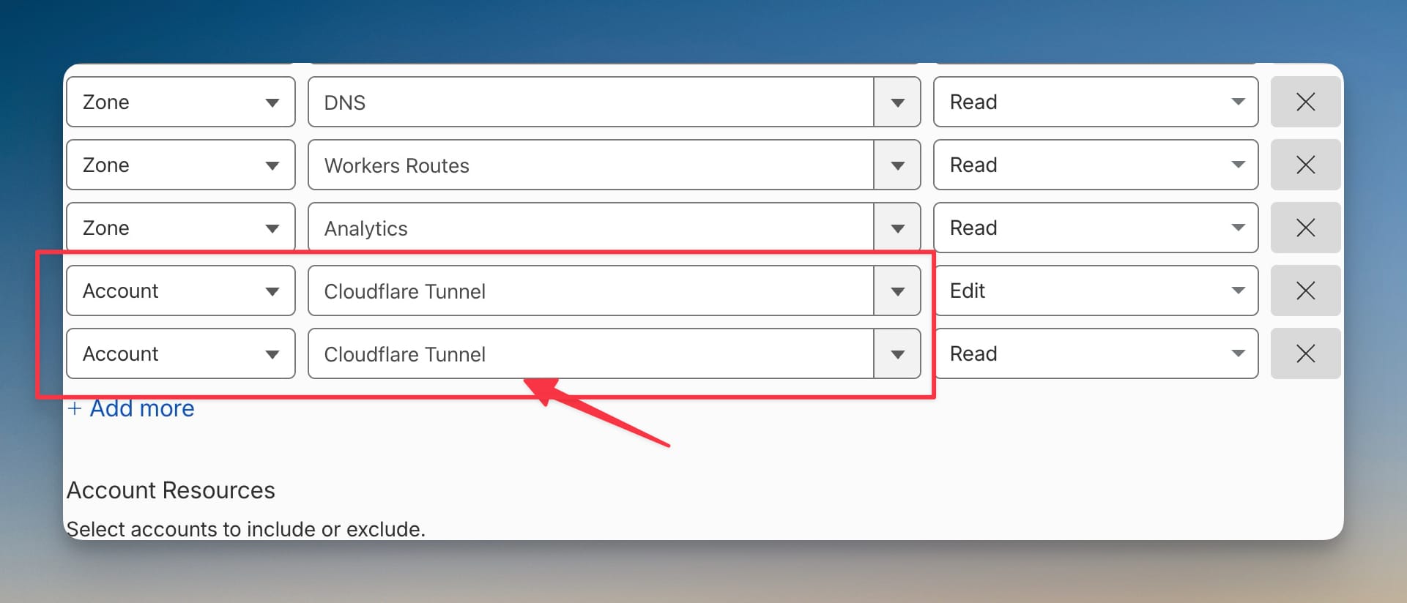Click the Add more link

[131, 408]
